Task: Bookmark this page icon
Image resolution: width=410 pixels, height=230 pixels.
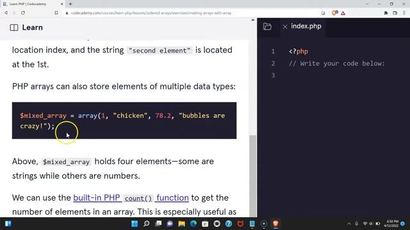Action: (x=56, y=13)
